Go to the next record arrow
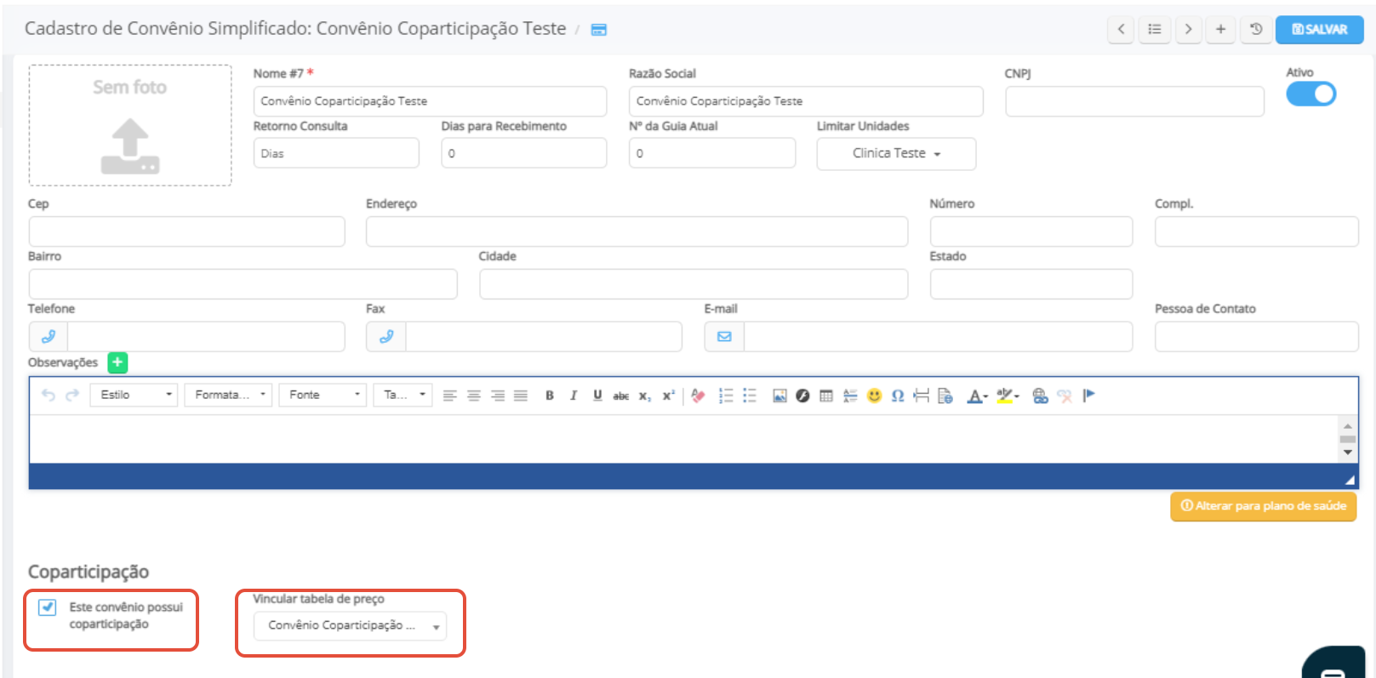 pyautogui.click(x=1189, y=29)
